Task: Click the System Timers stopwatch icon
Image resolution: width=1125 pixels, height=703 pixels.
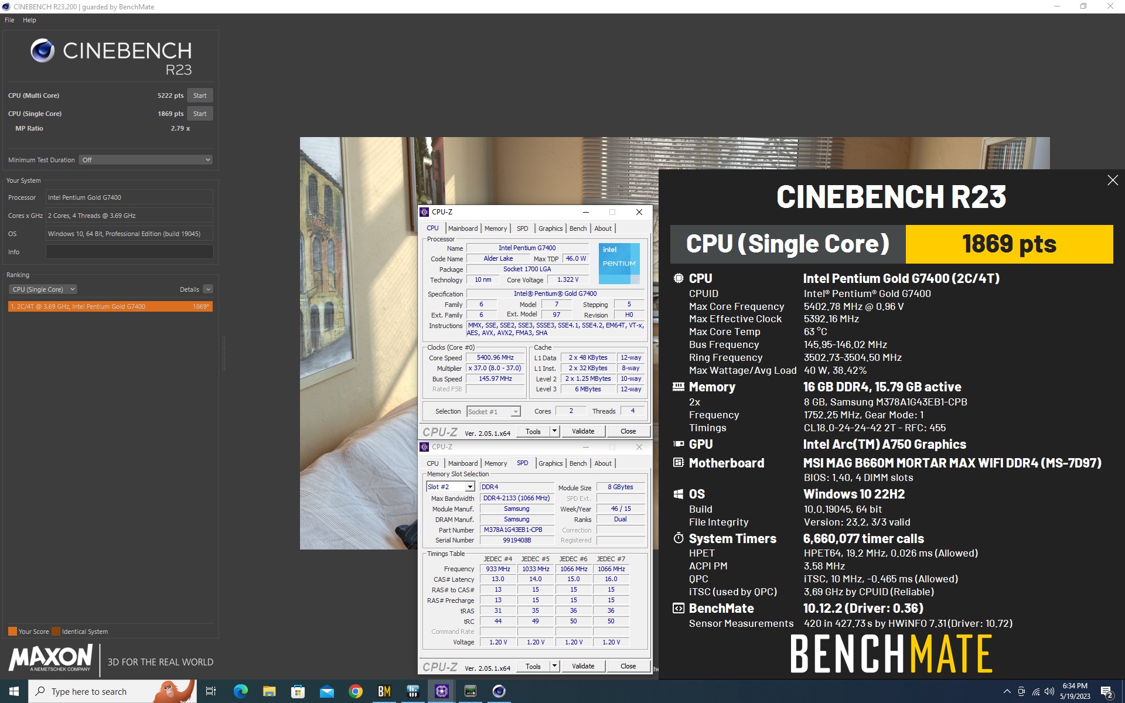Action: (x=679, y=538)
